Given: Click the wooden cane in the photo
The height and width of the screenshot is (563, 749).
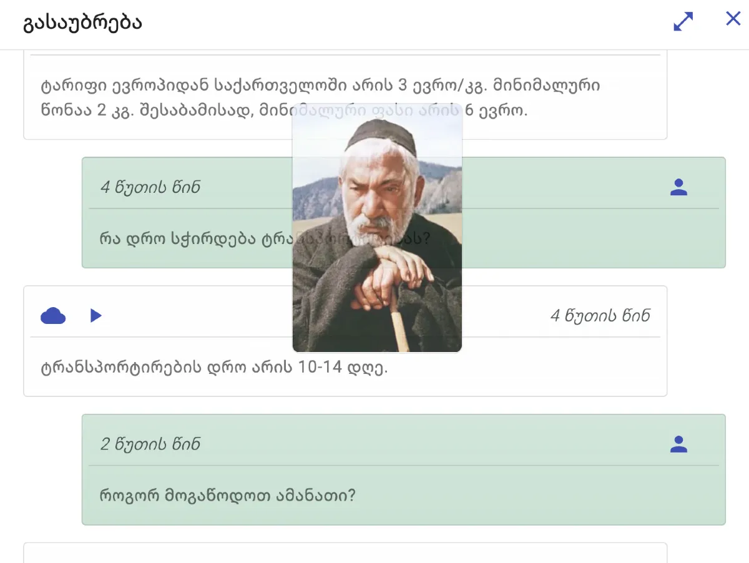Looking at the screenshot, I should pos(401,328).
